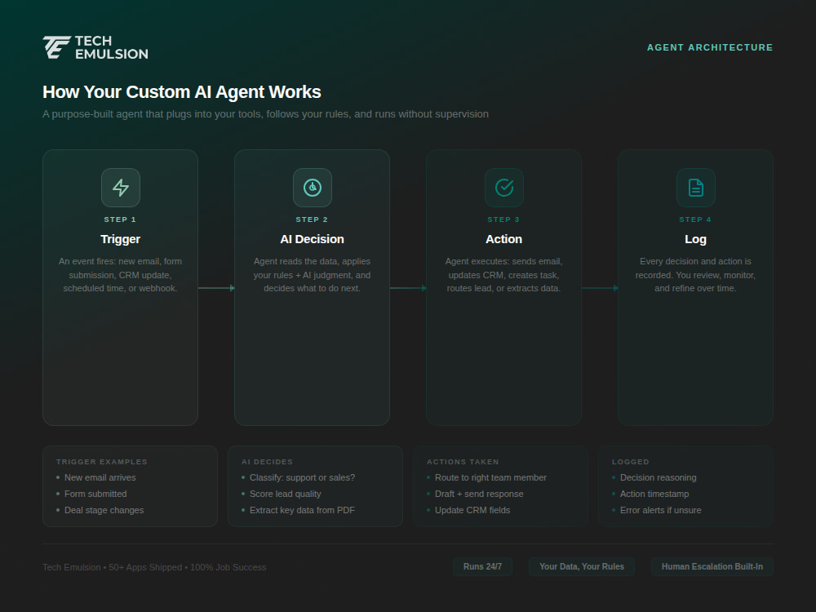
Task: Click the checkmark Action icon
Action: [504, 188]
